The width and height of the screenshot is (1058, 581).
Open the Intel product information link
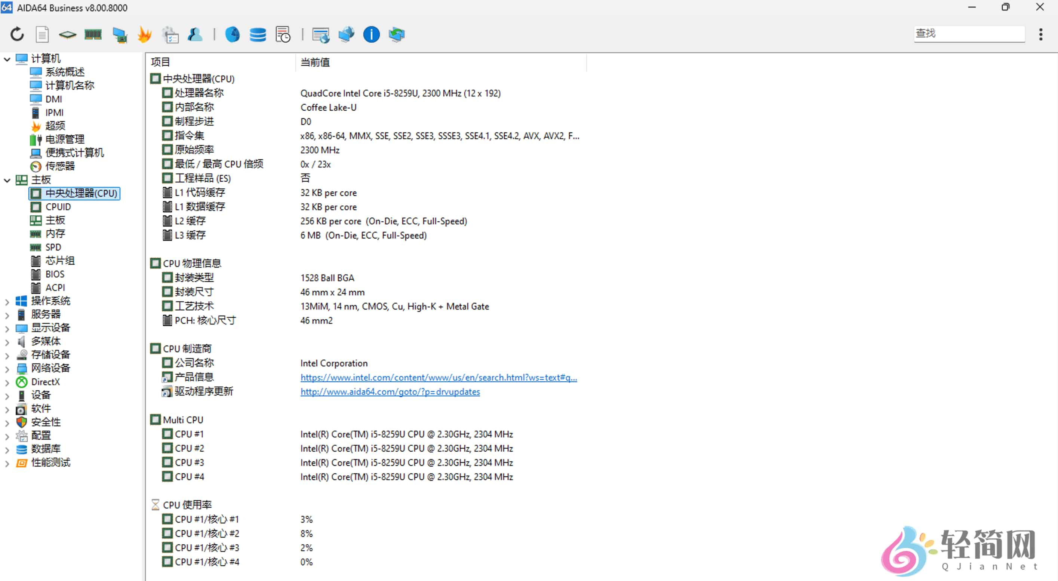(438, 377)
